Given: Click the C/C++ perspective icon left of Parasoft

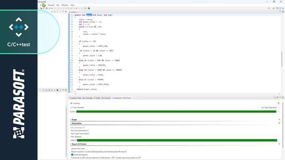Looking at the screenshot, I should [x=277, y=8].
